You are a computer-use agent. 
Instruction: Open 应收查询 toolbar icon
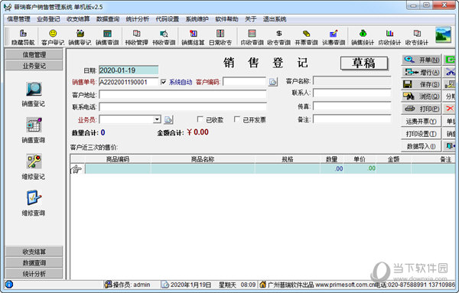[x=252, y=37]
